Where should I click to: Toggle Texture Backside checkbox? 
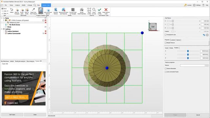pyautogui.click(x=165, y=69)
